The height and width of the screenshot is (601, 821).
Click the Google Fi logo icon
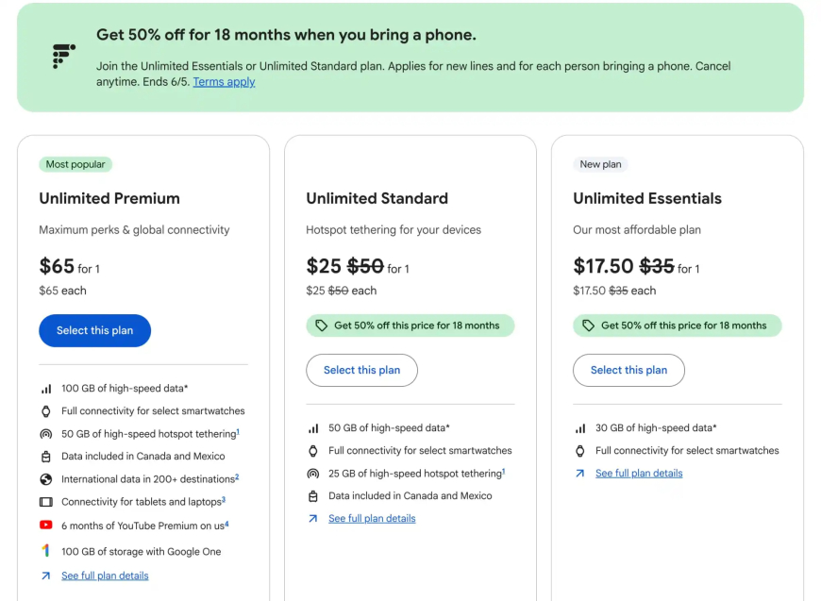(63, 57)
